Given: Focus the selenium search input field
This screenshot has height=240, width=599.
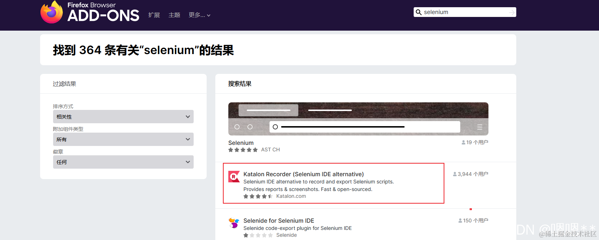Looking at the screenshot, I should [465, 12].
